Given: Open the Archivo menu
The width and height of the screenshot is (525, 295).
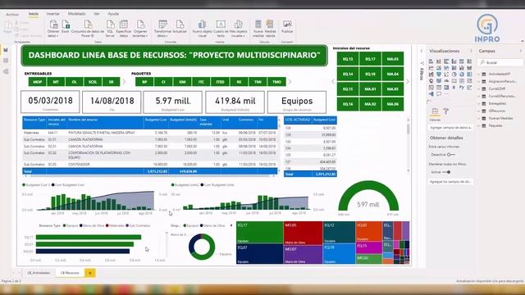Looking at the screenshot, I should pyautogui.click(x=12, y=15).
